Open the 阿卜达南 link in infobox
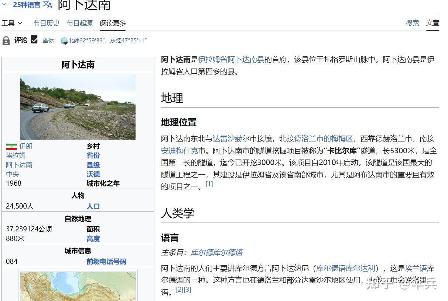This screenshot has height=301, width=448. pyautogui.click(x=19, y=165)
